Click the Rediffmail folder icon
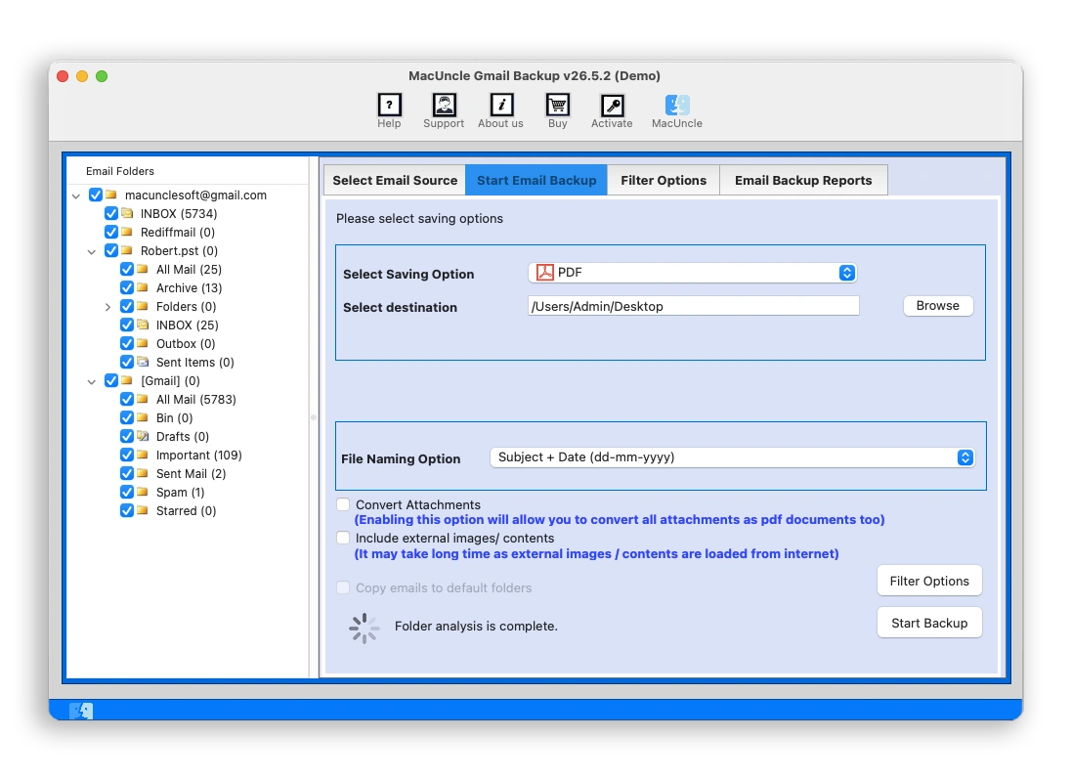Viewport: 1071px width, 781px height. click(x=127, y=232)
